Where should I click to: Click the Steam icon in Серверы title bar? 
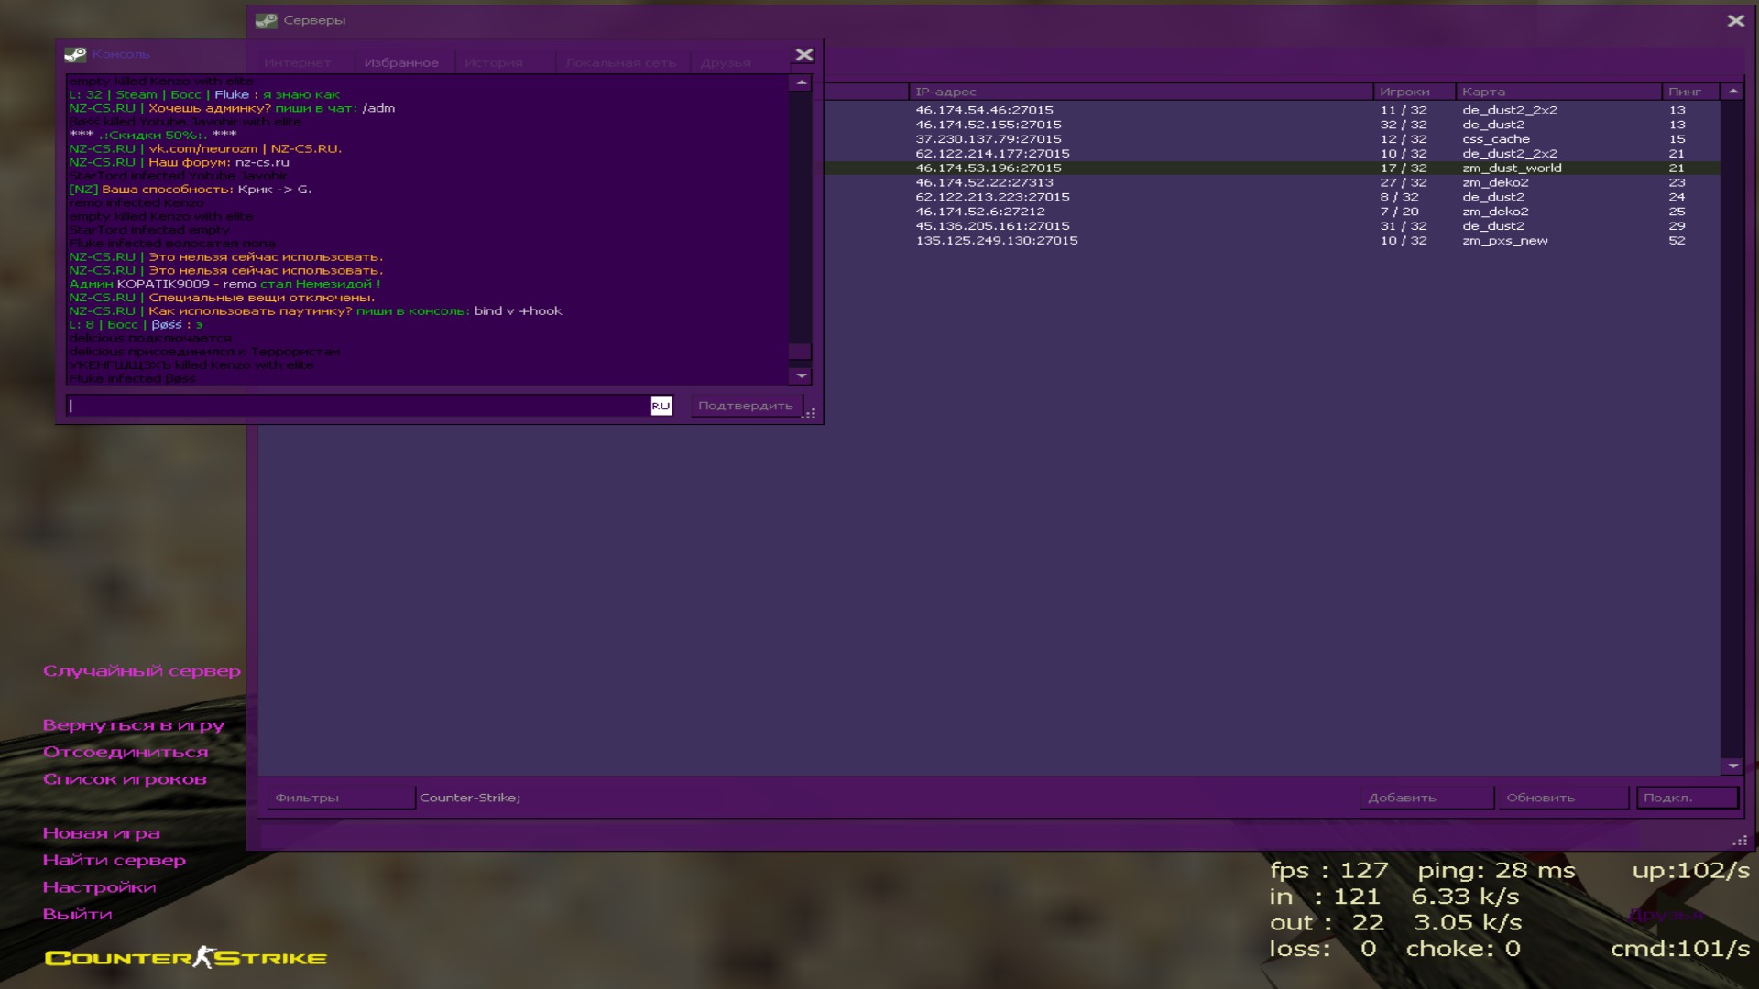pyautogui.click(x=267, y=20)
